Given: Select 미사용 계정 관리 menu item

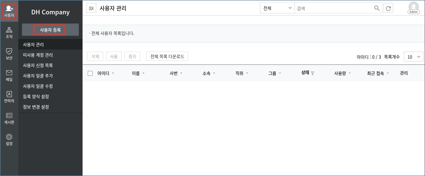Looking at the screenshot, I should click(x=38, y=55).
